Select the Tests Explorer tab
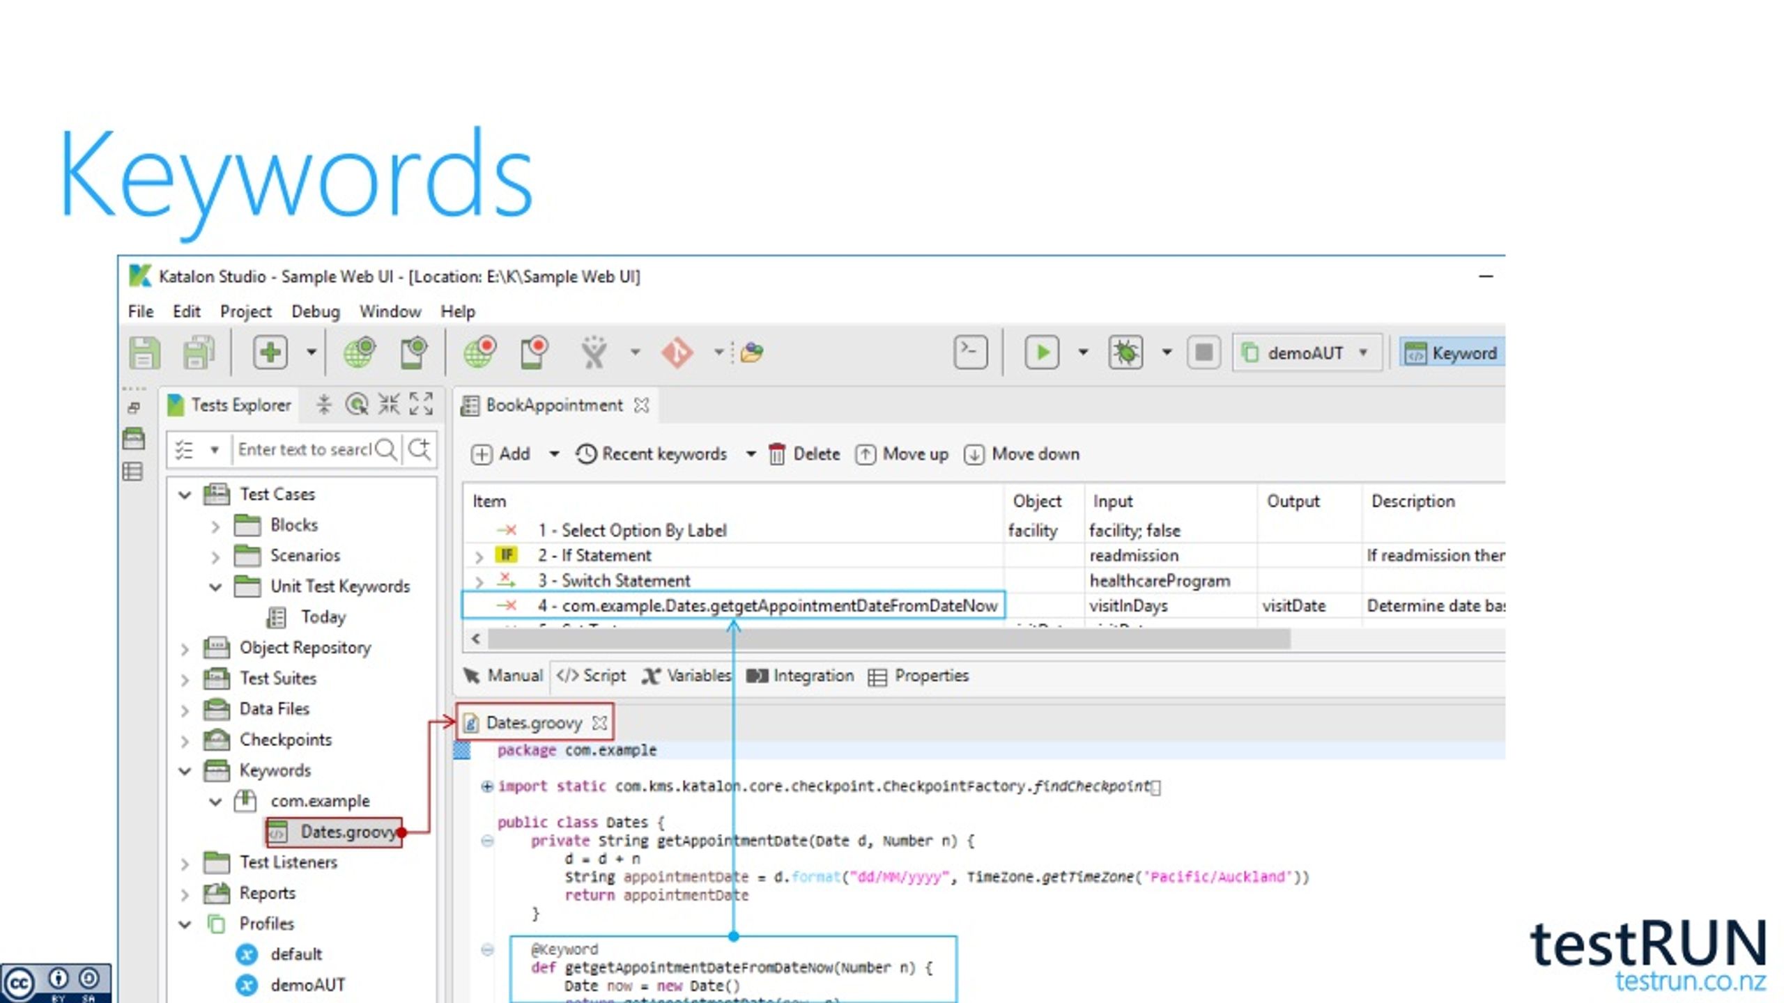This screenshot has width=1784, height=1003. [x=230, y=405]
